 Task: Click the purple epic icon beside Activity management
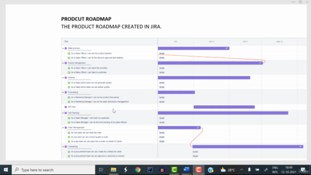[x=66, y=63]
